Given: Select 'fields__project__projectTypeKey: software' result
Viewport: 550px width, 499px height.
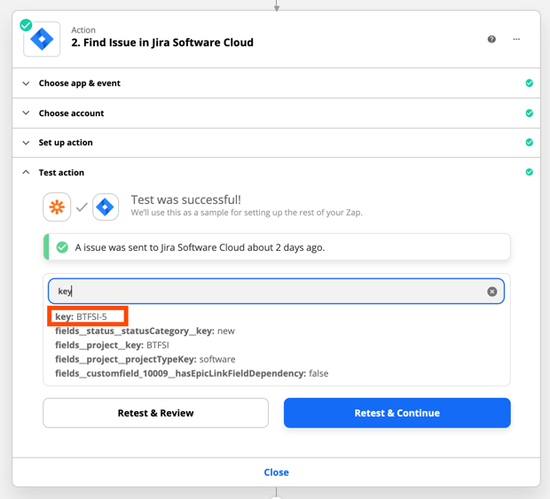Looking at the screenshot, I should click(x=145, y=359).
